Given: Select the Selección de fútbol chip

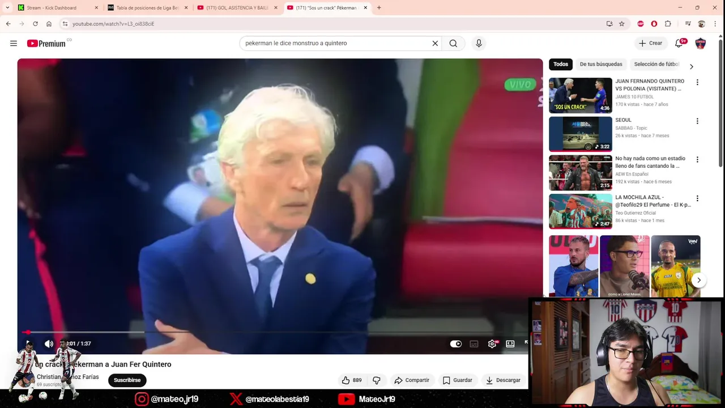Looking at the screenshot, I should (x=656, y=64).
